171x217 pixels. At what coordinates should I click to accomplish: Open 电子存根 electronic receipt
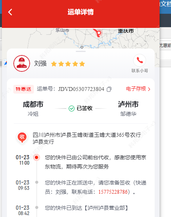tap(136, 89)
